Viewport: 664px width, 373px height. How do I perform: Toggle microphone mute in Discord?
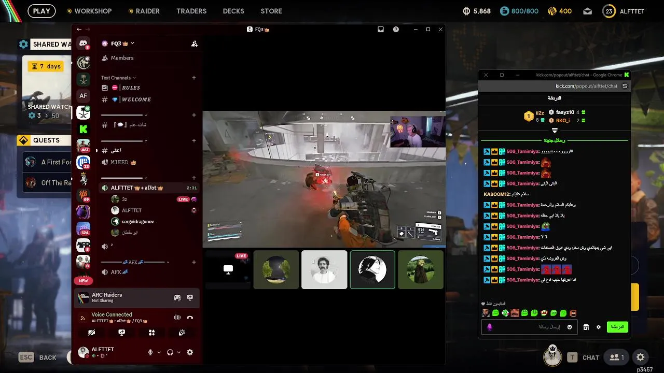(150, 352)
